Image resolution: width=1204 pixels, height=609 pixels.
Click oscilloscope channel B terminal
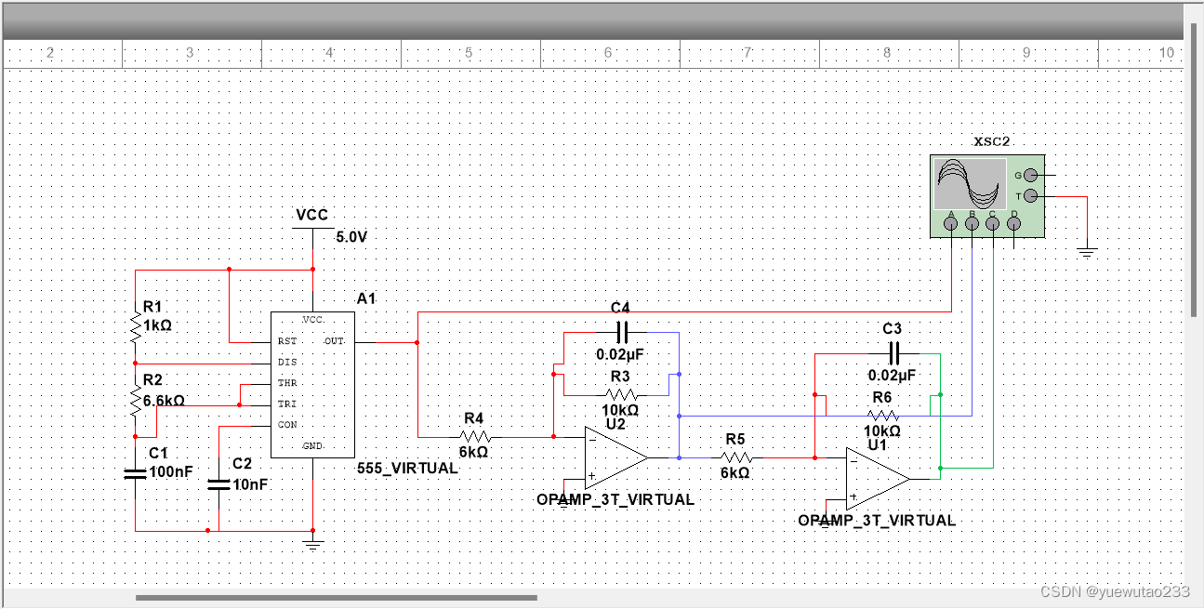coord(972,224)
